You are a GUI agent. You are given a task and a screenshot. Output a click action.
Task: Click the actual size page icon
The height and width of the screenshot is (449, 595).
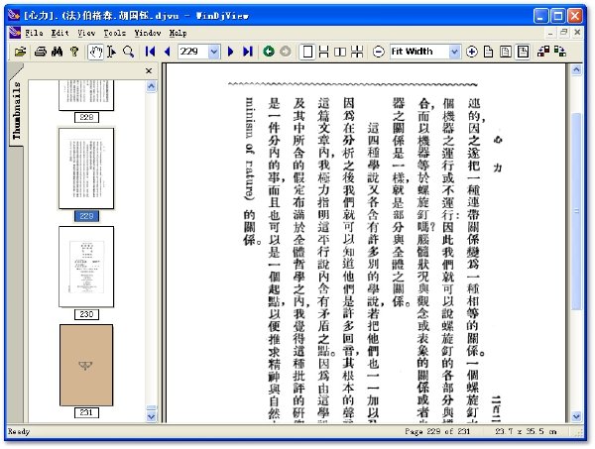click(488, 52)
